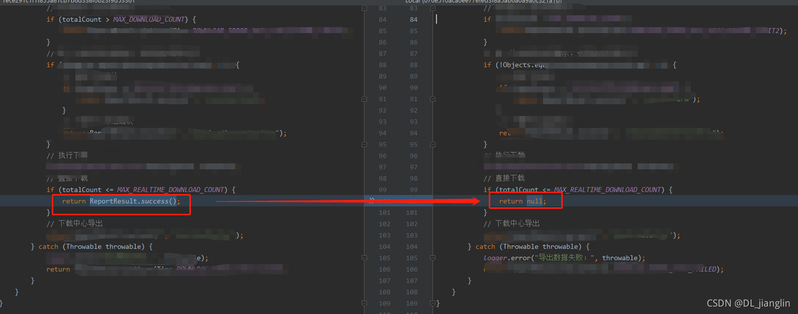Click the logger.error 导出数据失败 line
The image size is (798, 314).
(564, 258)
